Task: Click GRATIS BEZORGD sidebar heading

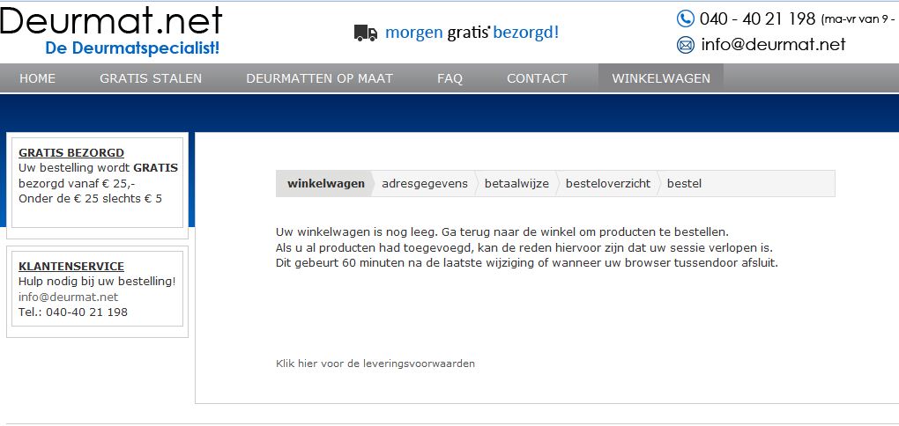Action: [71, 153]
